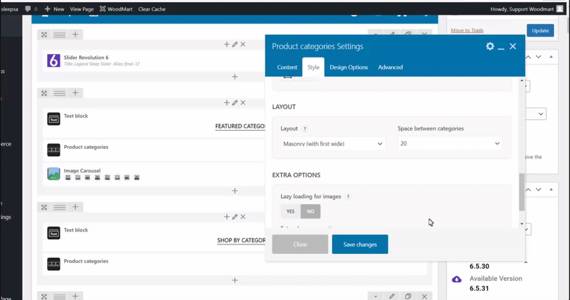Viewport: 570px width, 300px height.
Task: Open Space between categories dropdown
Action: click(x=450, y=143)
